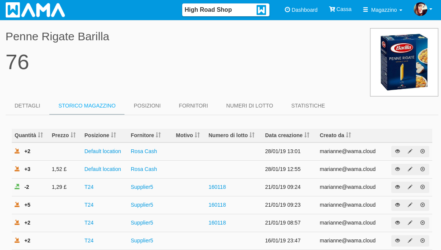Open T24 position in the 09:24 row
441x250 pixels.
(89, 187)
